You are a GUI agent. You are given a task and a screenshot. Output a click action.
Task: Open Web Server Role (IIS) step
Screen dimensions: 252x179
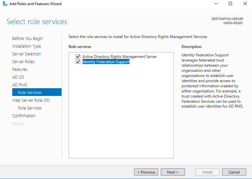[x=31, y=100]
